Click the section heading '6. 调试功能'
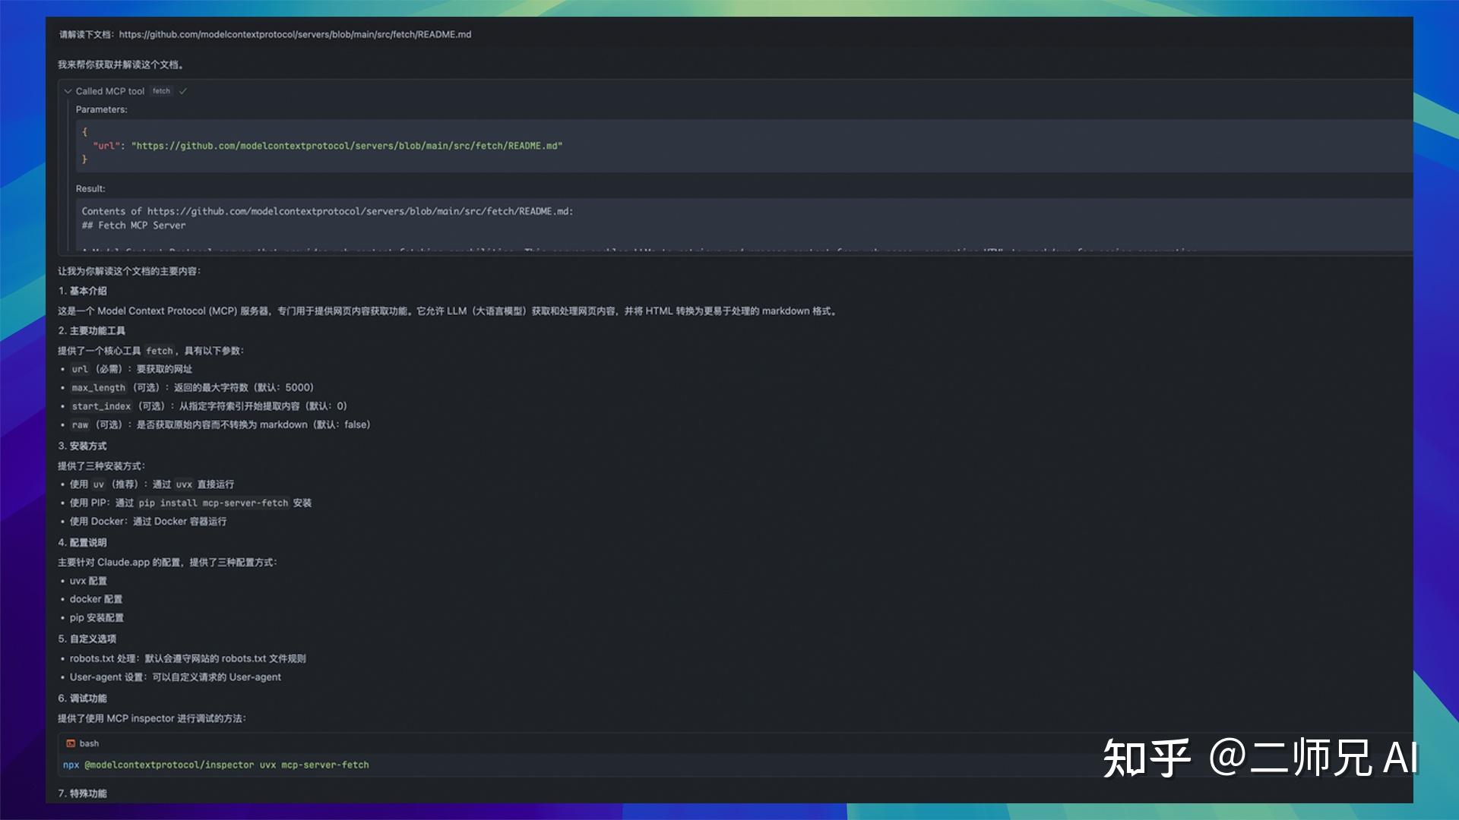Image resolution: width=1459 pixels, height=820 pixels. [84, 698]
